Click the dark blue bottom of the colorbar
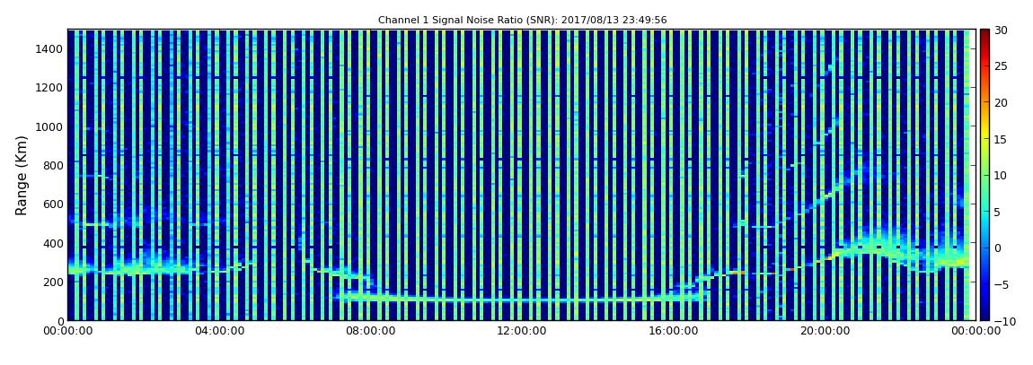The width and height of the screenshot is (1033, 365). click(x=984, y=315)
